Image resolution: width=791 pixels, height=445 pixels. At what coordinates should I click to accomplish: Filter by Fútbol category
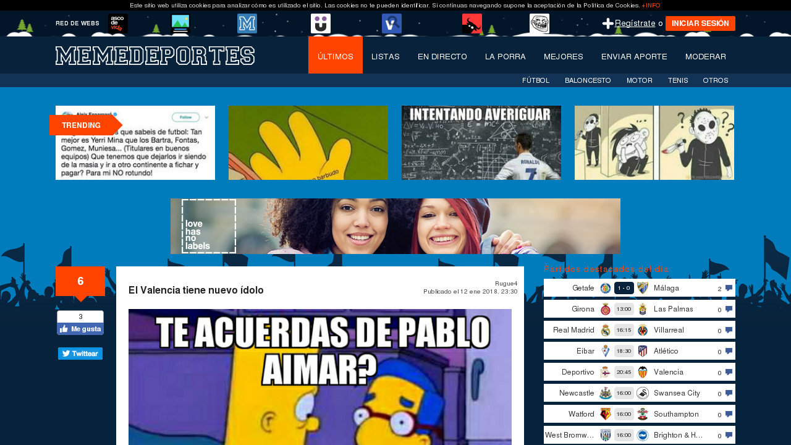click(536, 80)
